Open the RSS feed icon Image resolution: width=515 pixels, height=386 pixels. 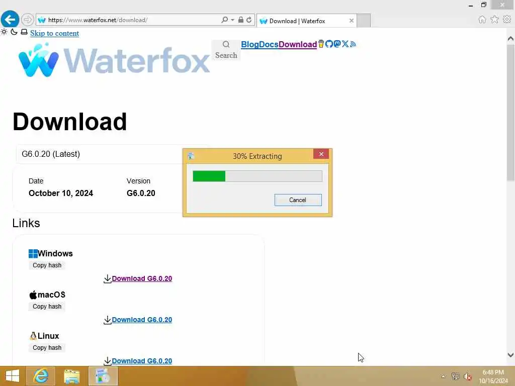(353, 44)
